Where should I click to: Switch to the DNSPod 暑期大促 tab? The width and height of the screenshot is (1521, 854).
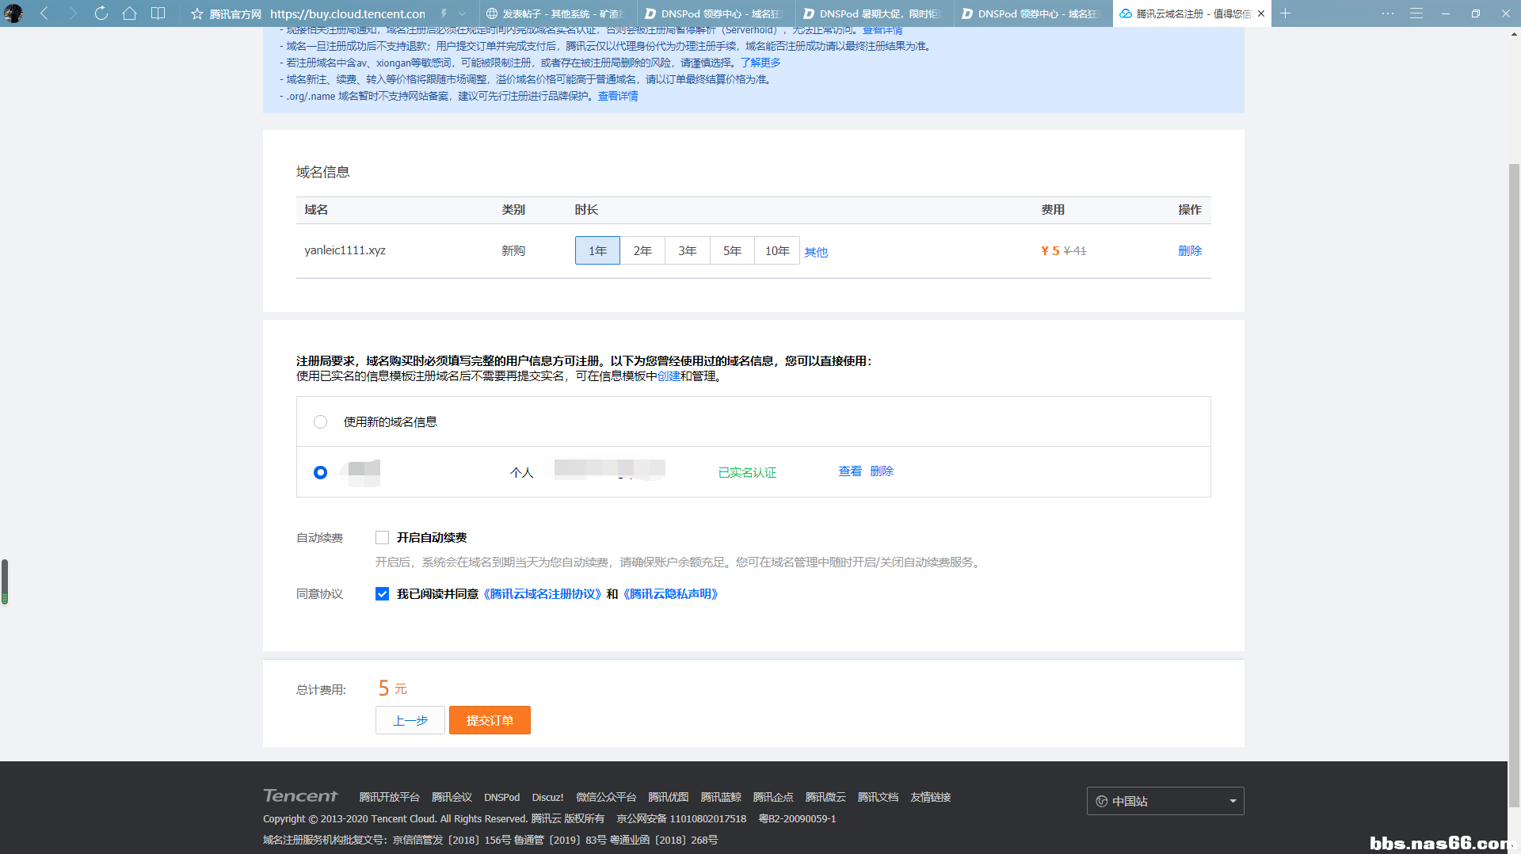point(875,13)
